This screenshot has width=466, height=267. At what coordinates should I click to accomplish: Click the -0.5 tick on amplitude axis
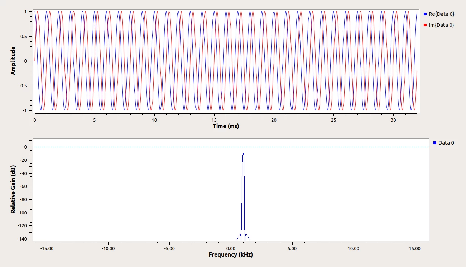[x=24, y=86]
